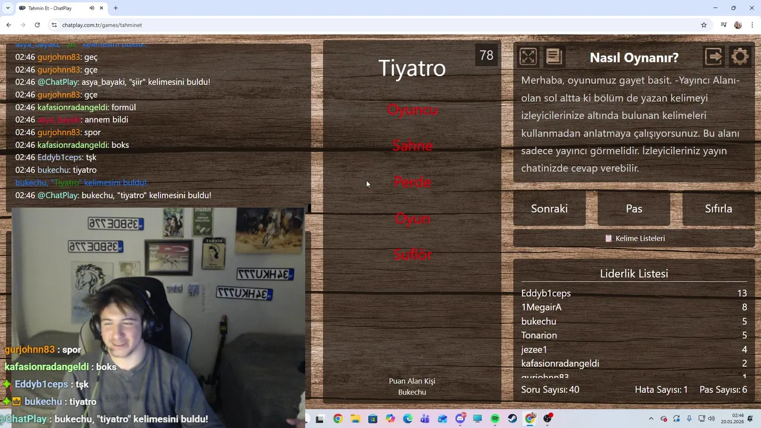761x428 pixels.
Task: Open the word list pages icon
Action: click(x=554, y=56)
